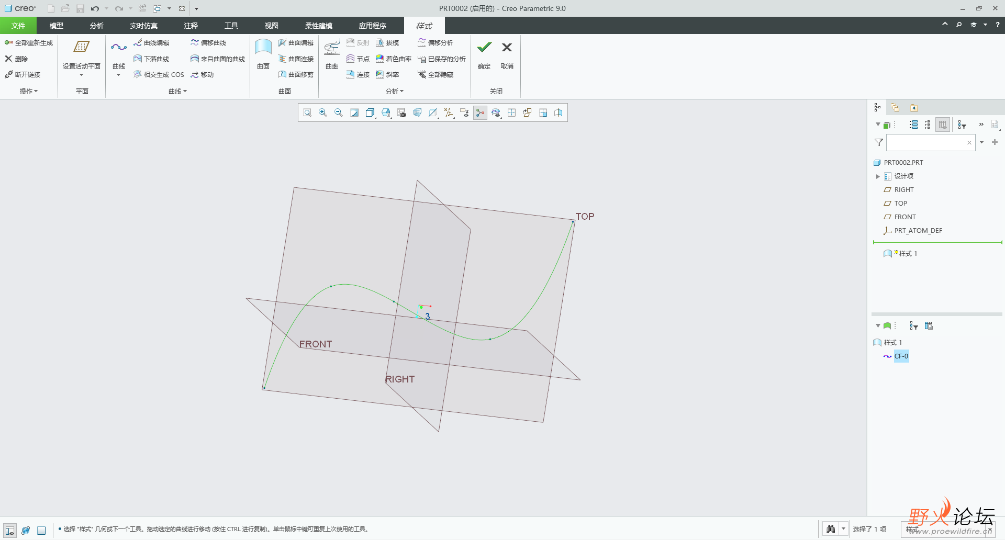Image resolution: width=1005 pixels, height=540 pixels.
Task: Switch to Flexible Modeling tab
Action: (x=319, y=26)
